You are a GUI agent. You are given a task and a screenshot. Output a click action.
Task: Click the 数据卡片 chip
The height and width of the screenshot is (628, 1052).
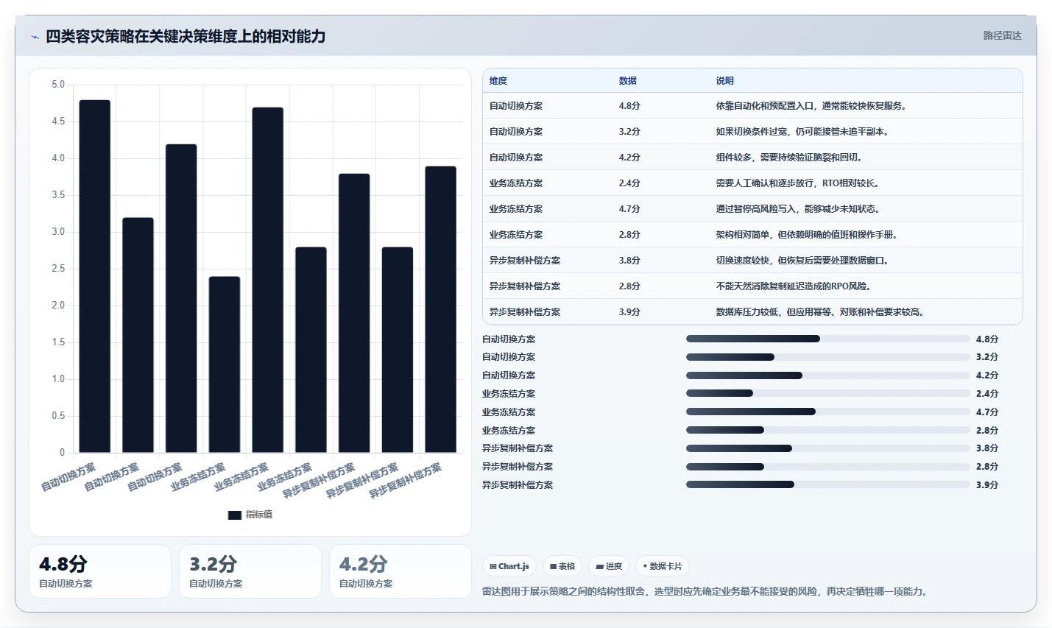point(663,566)
